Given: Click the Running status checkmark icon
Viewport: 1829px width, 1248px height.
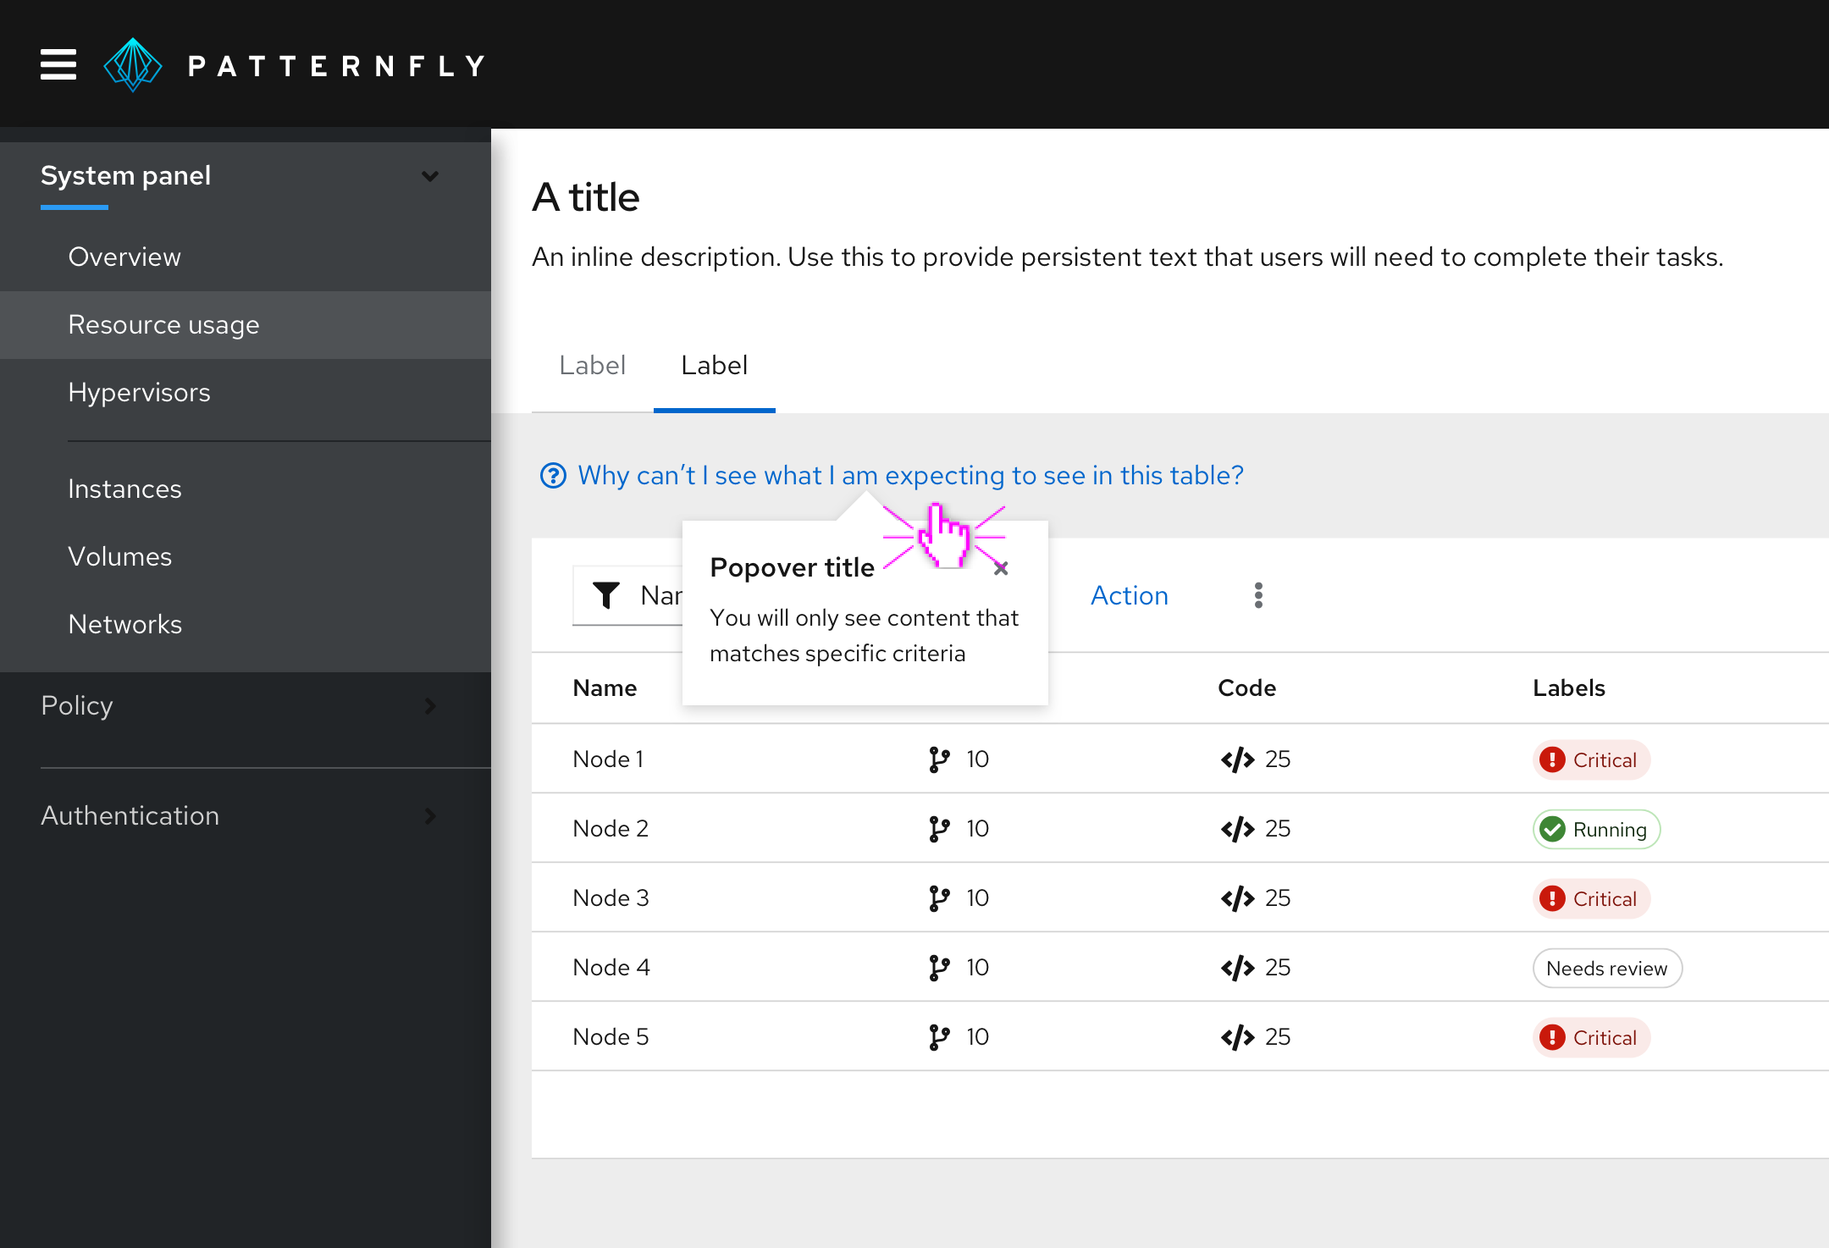Looking at the screenshot, I should tap(1551, 828).
